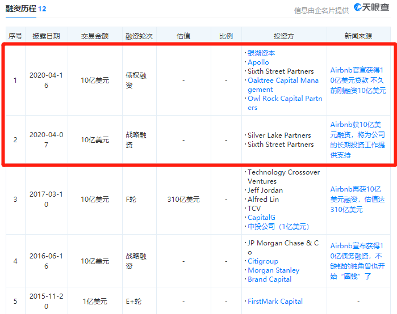Image resolution: width=397 pixels, height=314 pixels.
Task: Select Technology Crossover Ventures investor text
Action: tap(283, 177)
